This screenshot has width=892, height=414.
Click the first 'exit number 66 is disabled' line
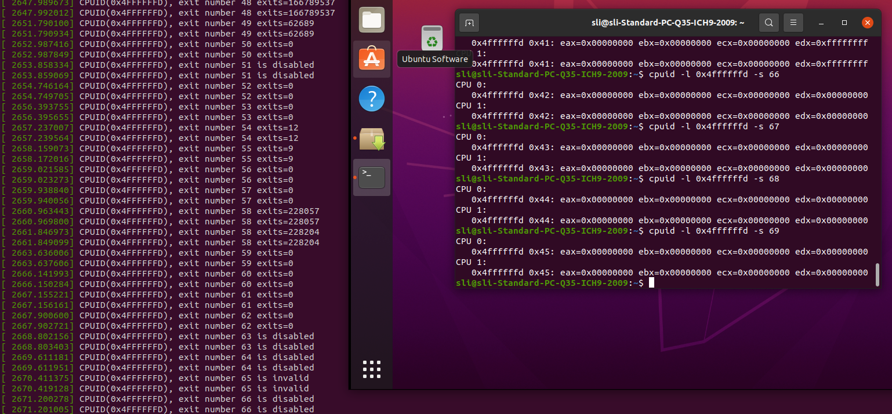pos(157,399)
